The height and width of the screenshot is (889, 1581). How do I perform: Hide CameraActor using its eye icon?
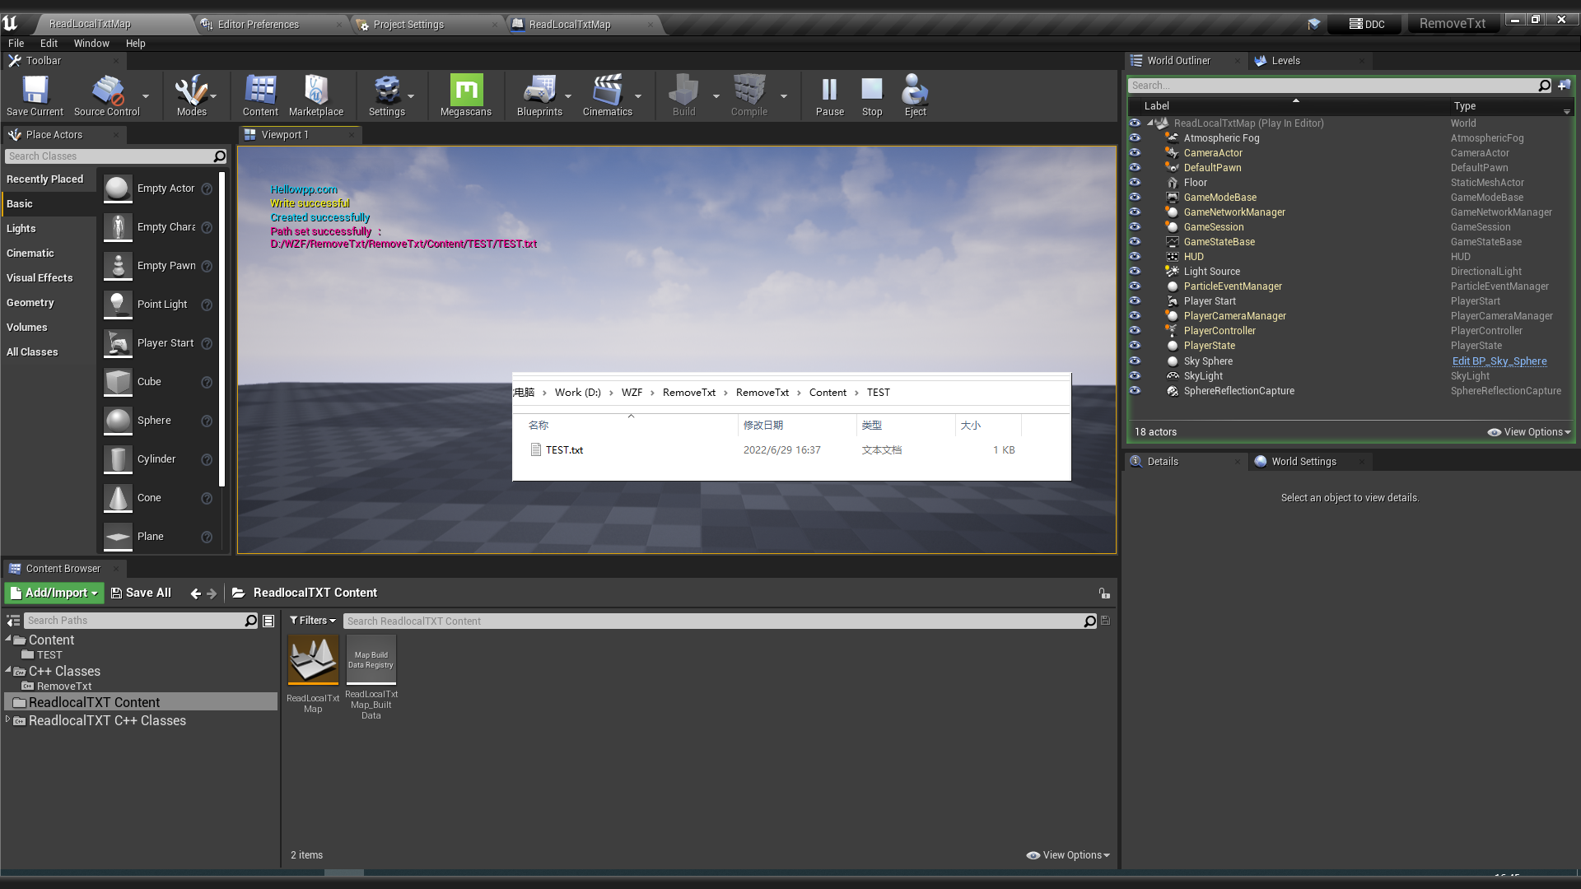click(1136, 153)
